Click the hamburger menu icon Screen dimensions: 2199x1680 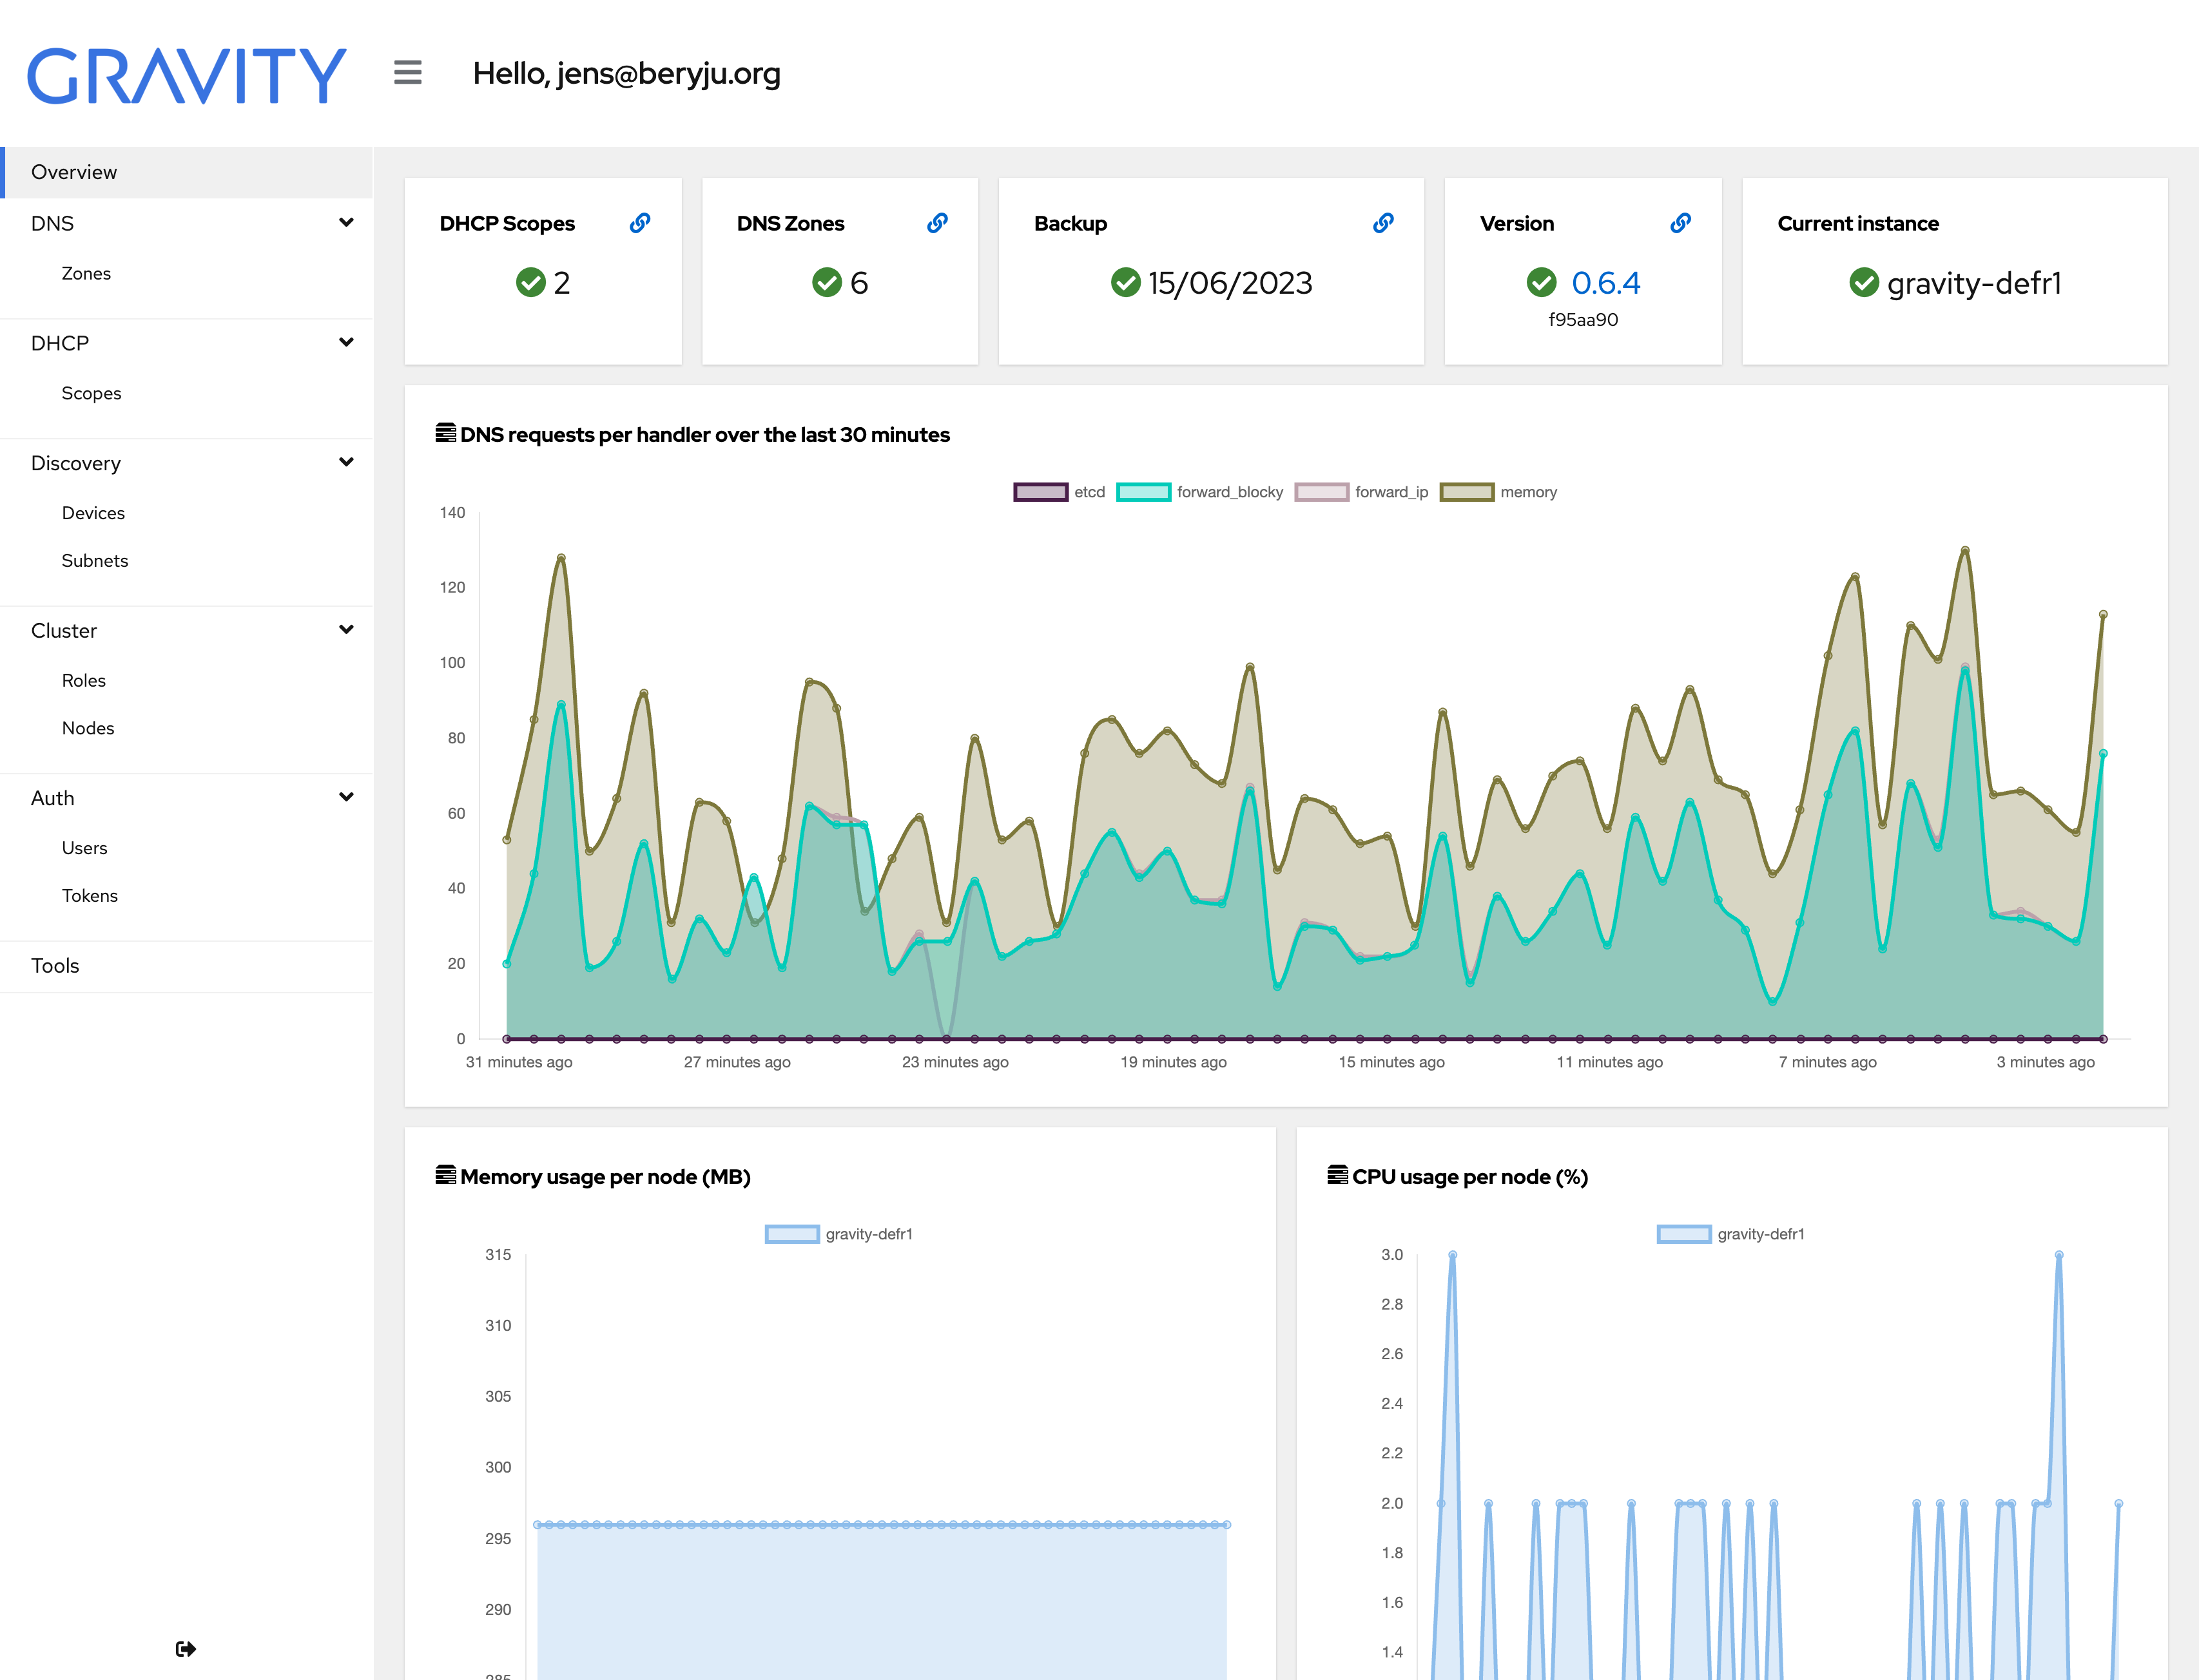[407, 73]
